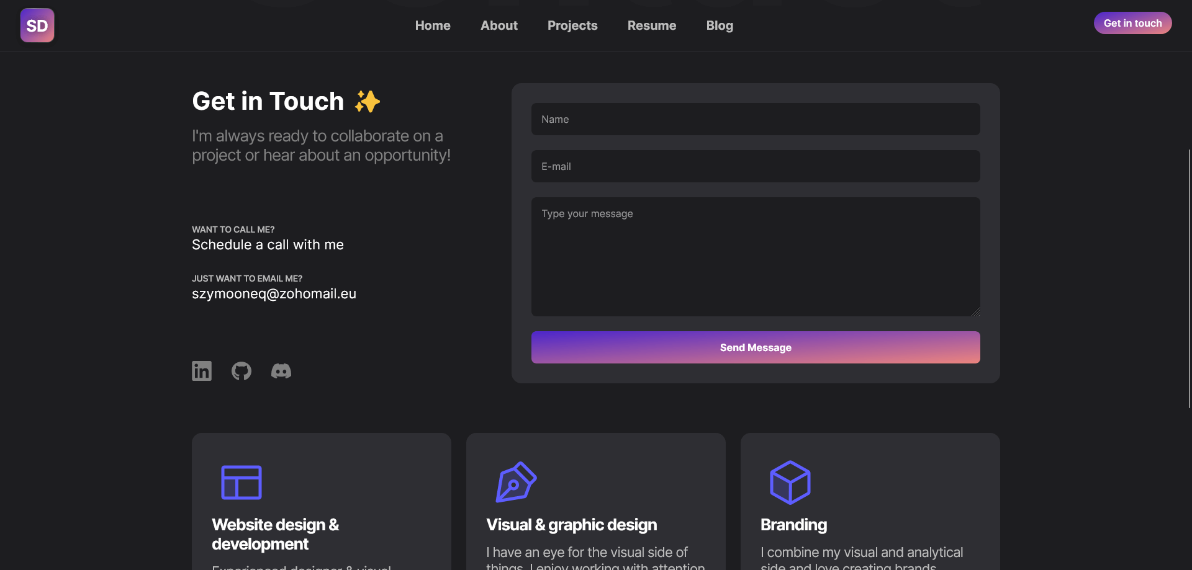Click the cube icon above Branding
1192x570 pixels.
(x=790, y=482)
